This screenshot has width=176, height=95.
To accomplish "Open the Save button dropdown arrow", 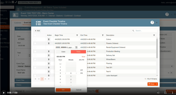I will pyautogui.click(x=157, y=84).
